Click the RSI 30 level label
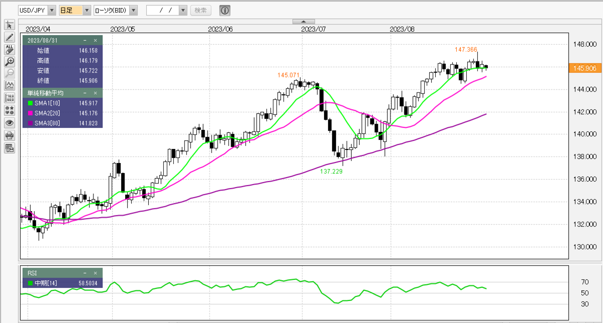The width and height of the screenshot is (603, 323). pyautogui.click(x=584, y=304)
